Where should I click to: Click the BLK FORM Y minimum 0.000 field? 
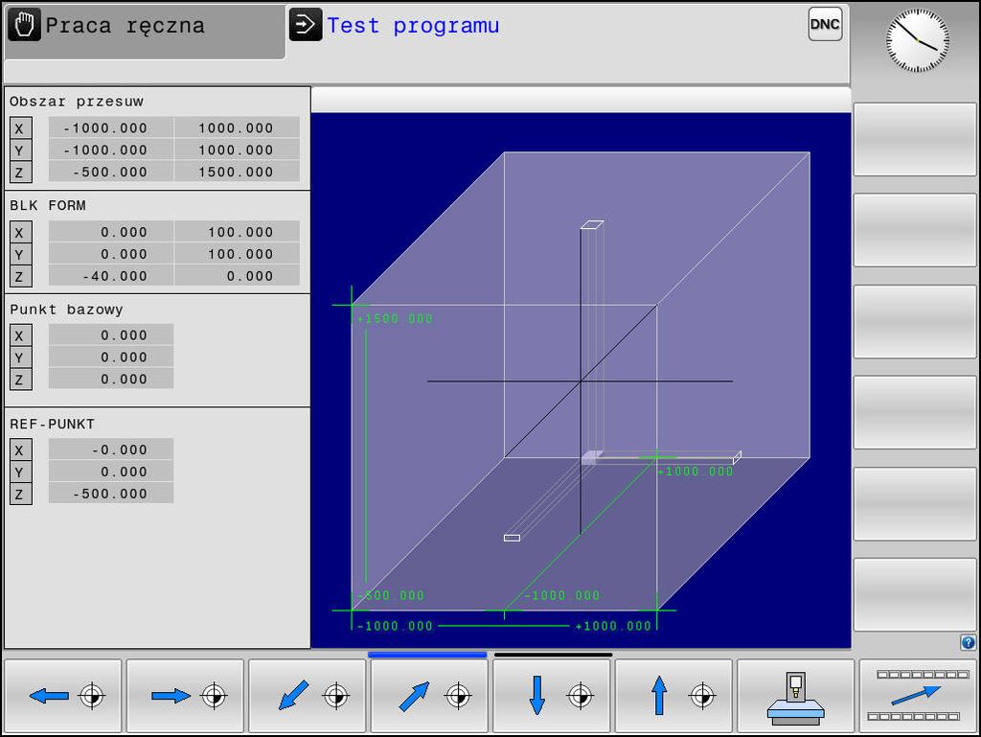[111, 253]
